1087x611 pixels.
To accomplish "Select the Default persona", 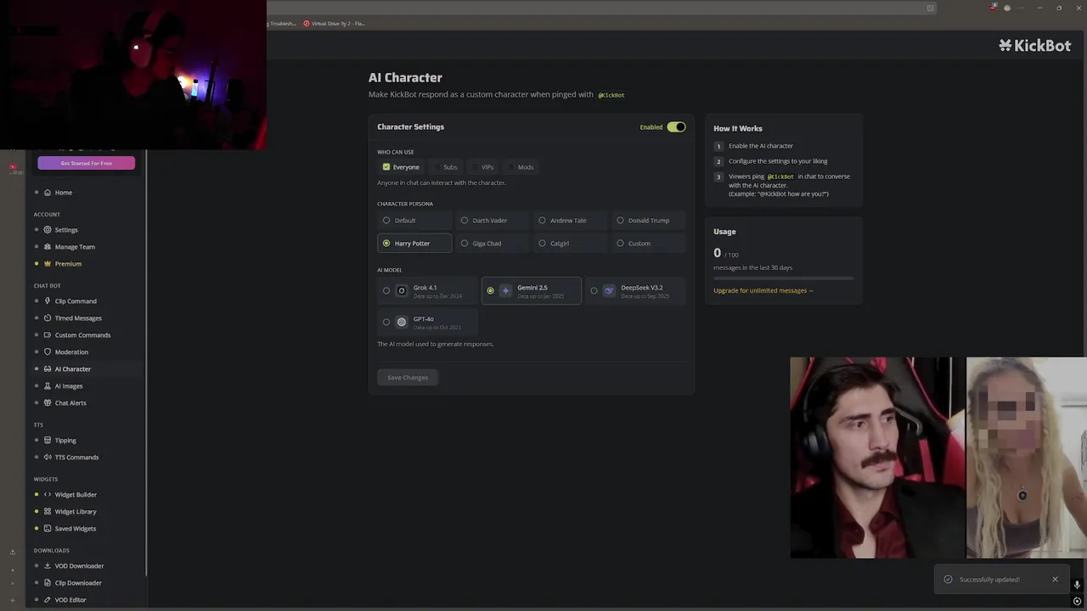I will point(414,221).
